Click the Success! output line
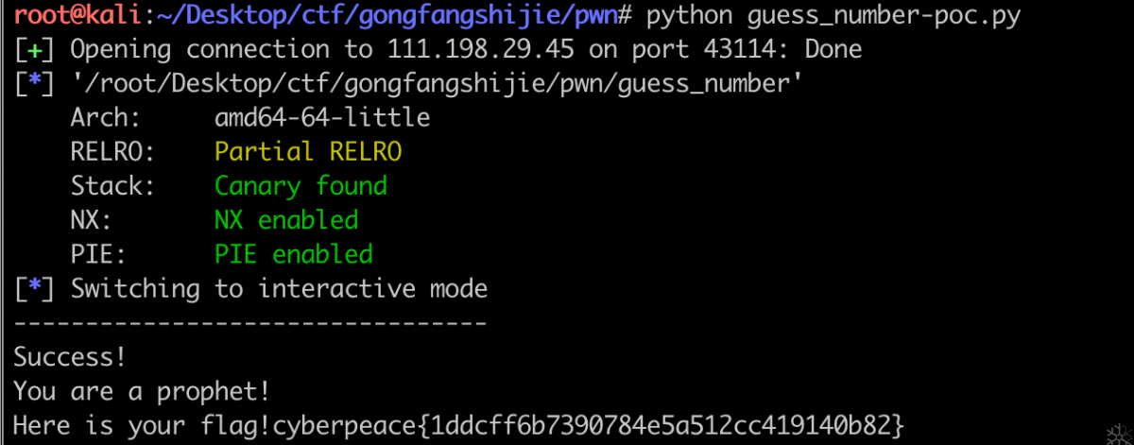This screenshot has width=1134, height=445. [70, 357]
